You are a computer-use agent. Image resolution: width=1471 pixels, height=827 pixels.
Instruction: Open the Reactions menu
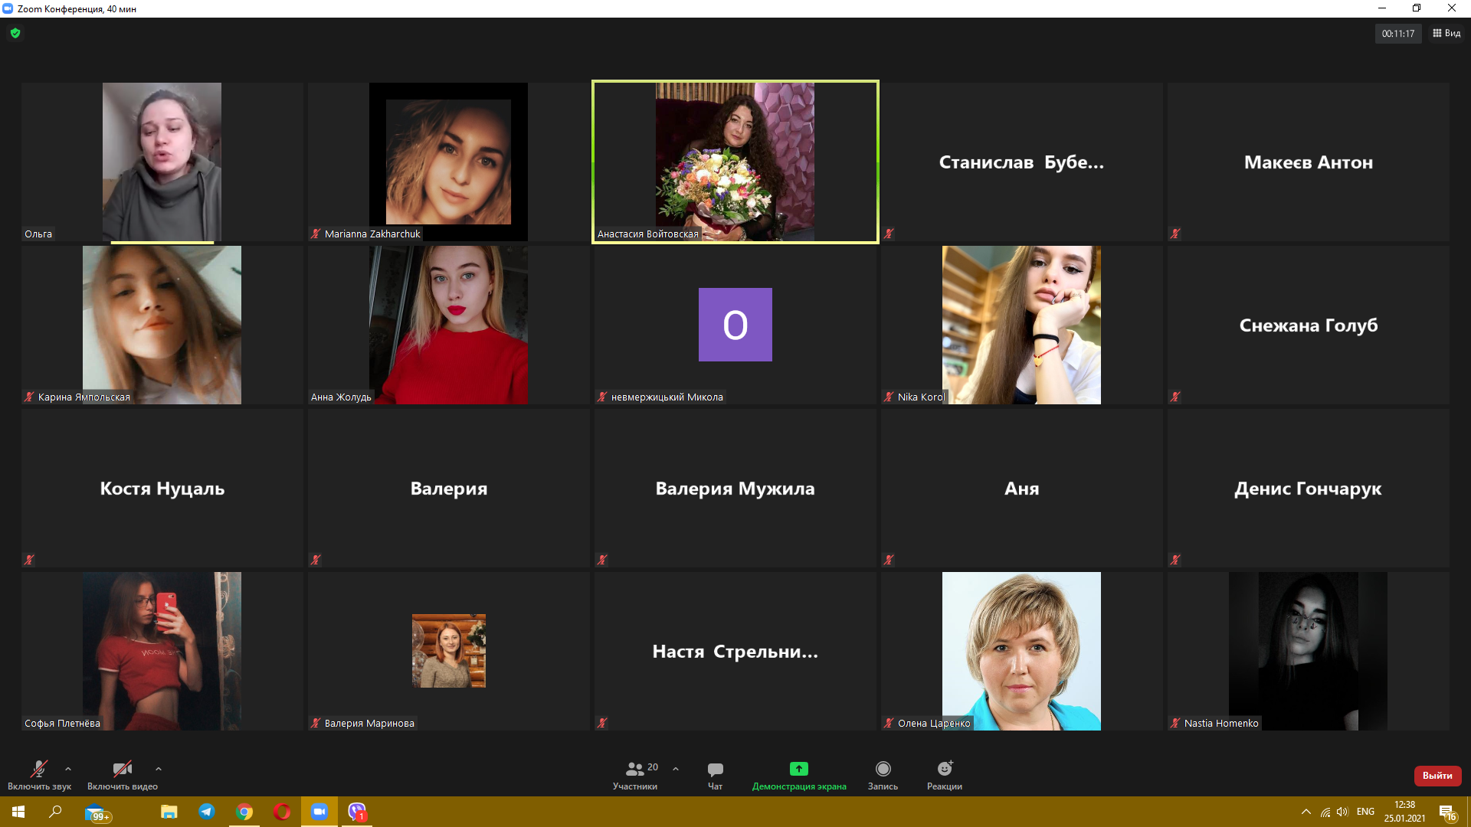coord(944,775)
